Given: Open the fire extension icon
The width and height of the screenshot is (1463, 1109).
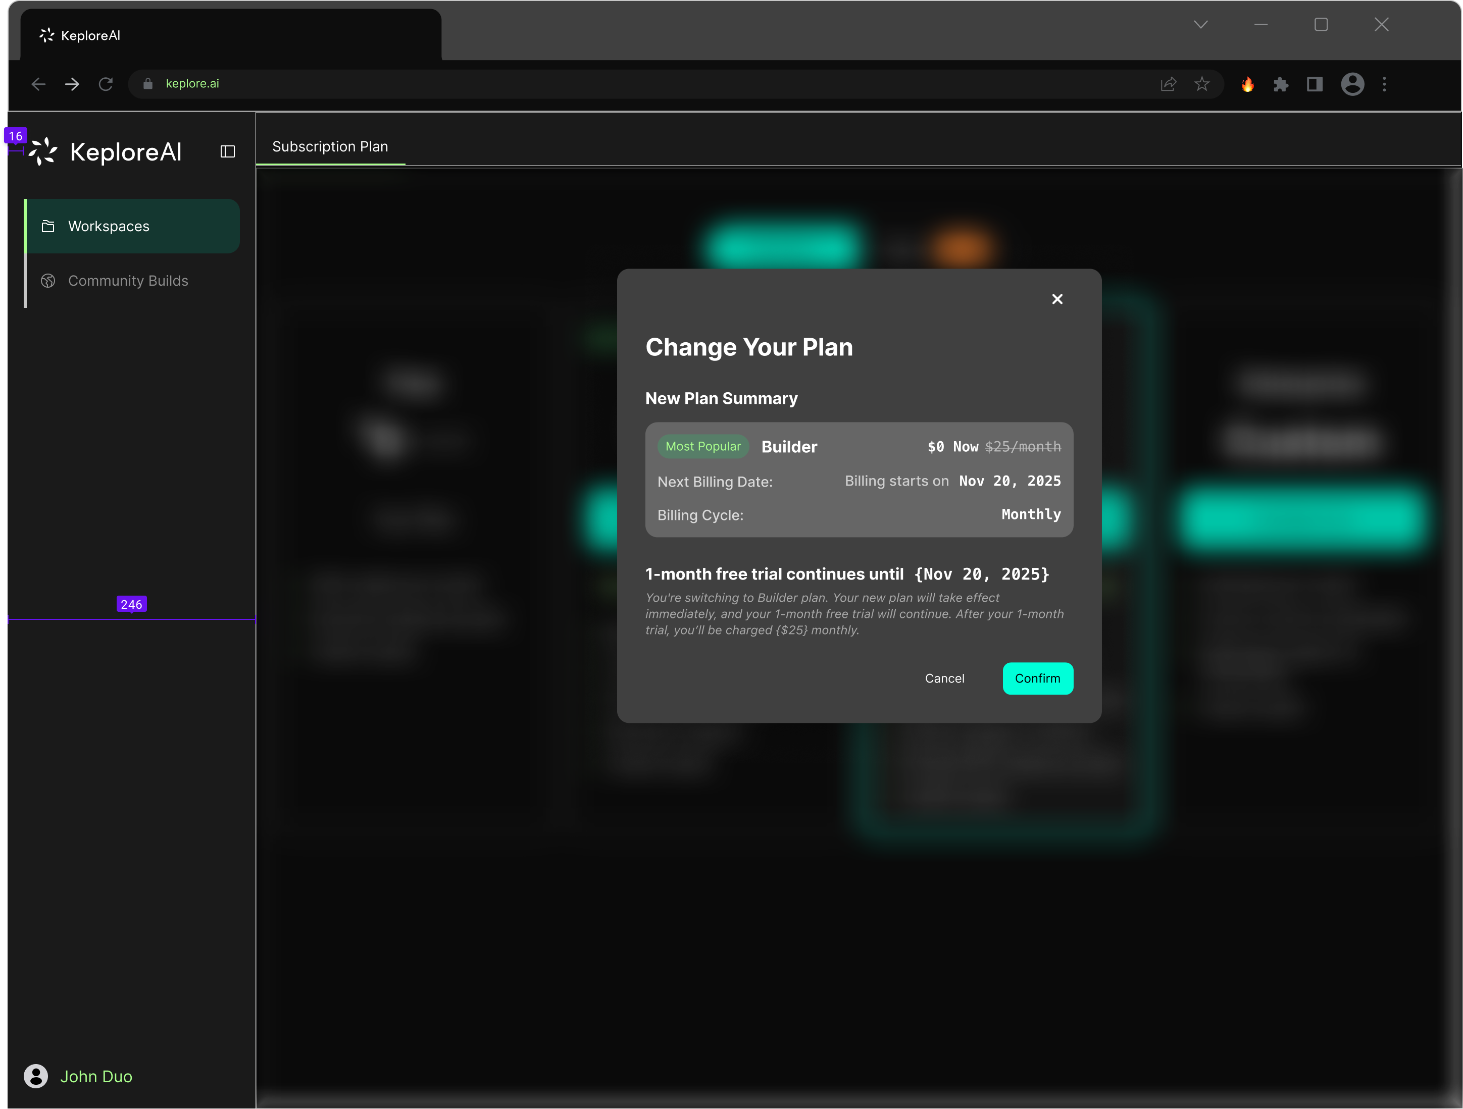Looking at the screenshot, I should click(x=1247, y=84).
